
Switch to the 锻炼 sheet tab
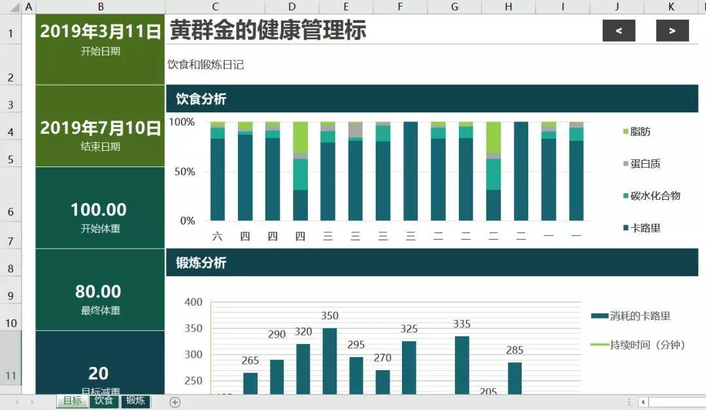point(135,401)
